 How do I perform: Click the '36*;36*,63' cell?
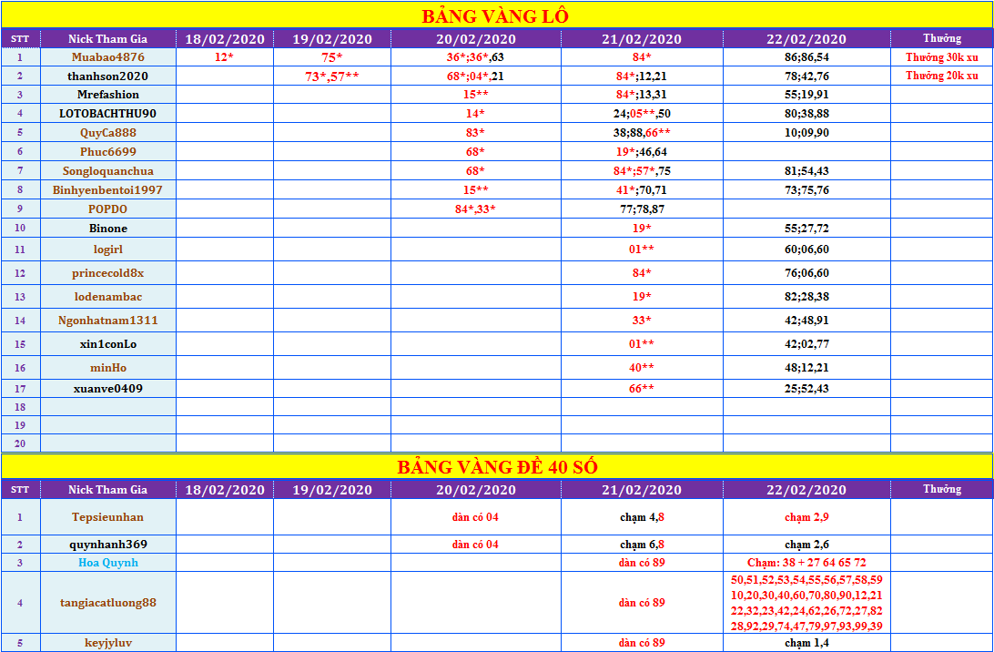pos(475,57)
